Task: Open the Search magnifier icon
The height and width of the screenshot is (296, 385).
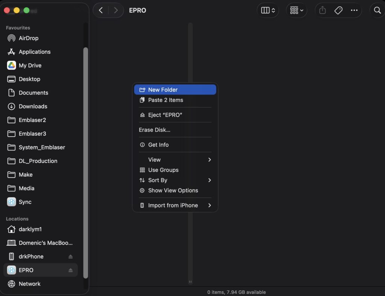Action: pos(377,11)
